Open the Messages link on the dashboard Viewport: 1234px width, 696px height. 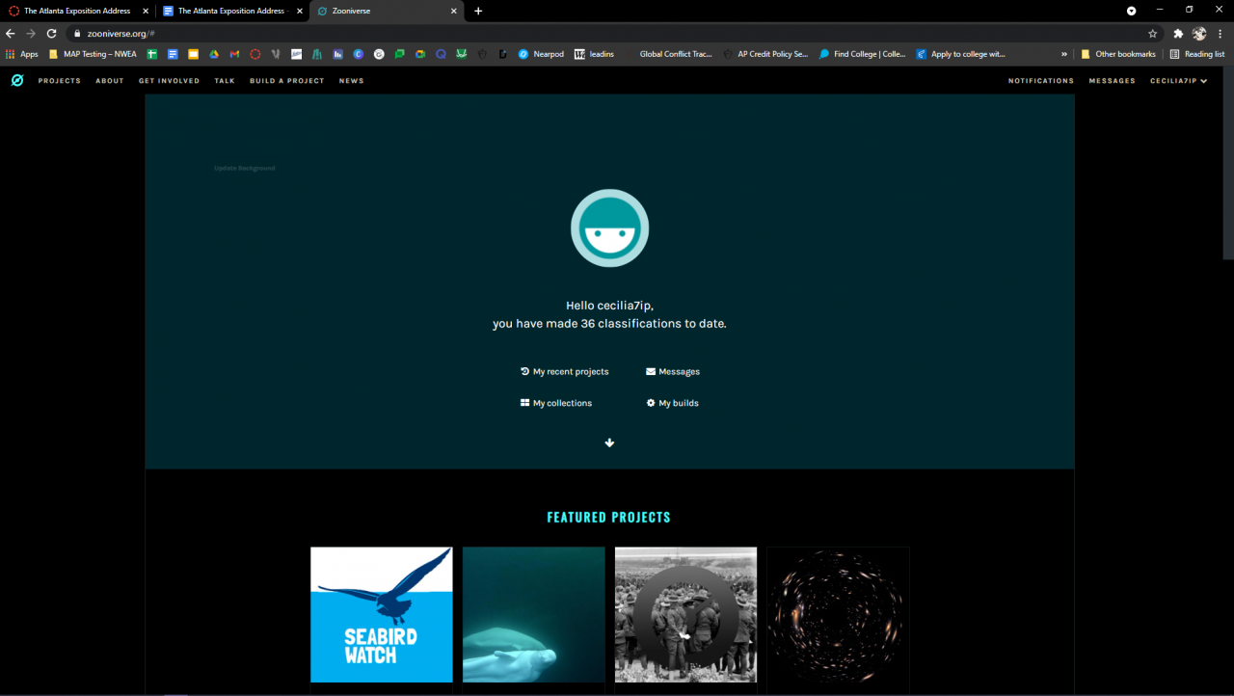pos(673,371)
